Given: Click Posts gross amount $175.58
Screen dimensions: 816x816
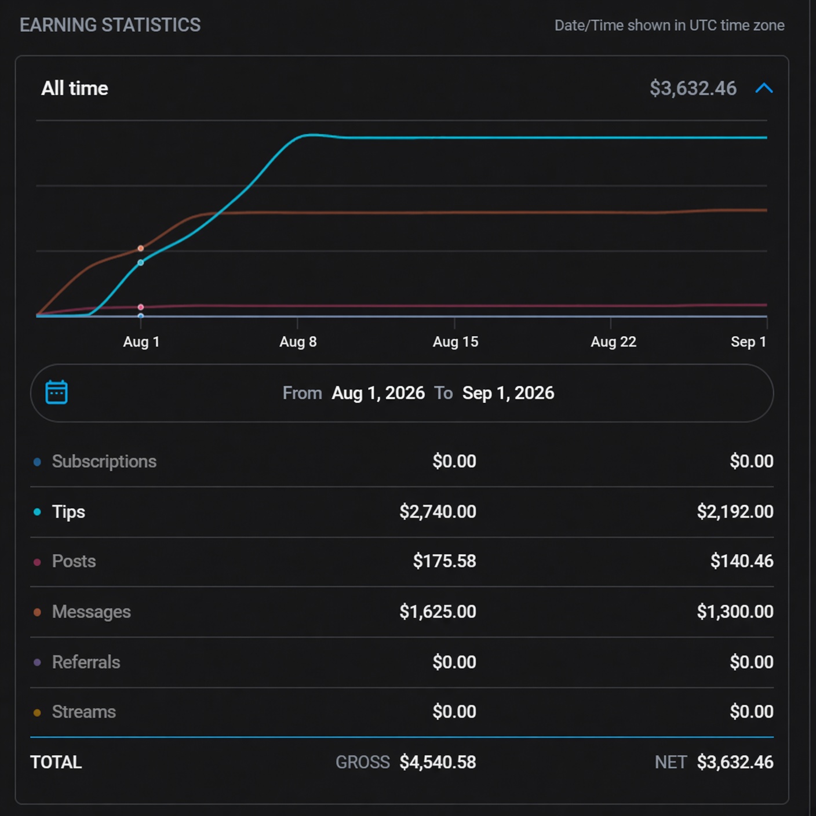Looking at the screenshot, I should click(x=445, y=561).
